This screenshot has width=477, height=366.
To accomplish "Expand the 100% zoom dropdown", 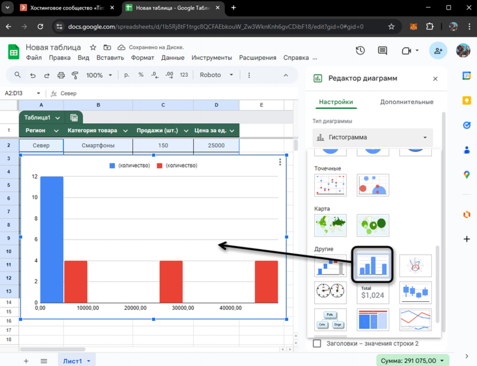I will tap(100, 75).
